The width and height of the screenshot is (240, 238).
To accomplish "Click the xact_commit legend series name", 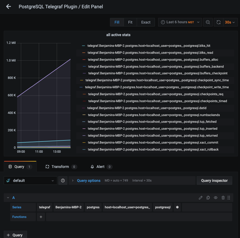I will [153, 143].
